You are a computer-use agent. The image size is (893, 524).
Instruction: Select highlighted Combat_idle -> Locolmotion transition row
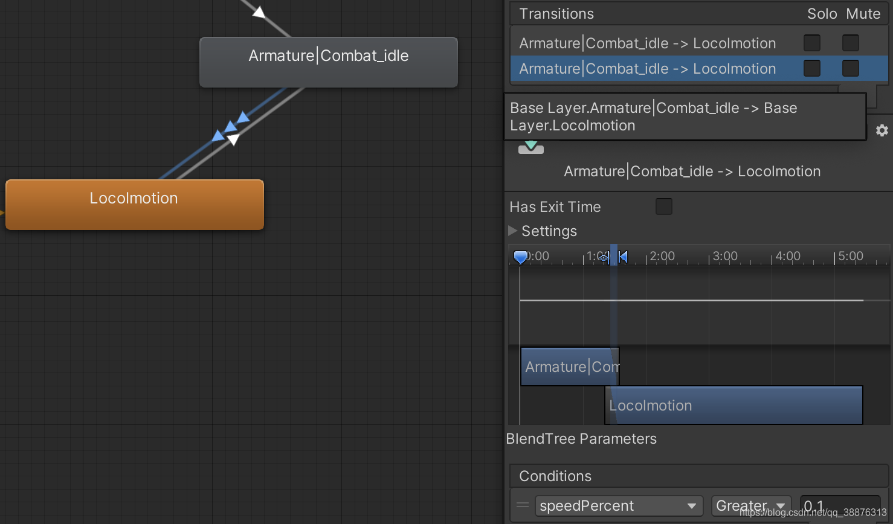coord(699,69)
